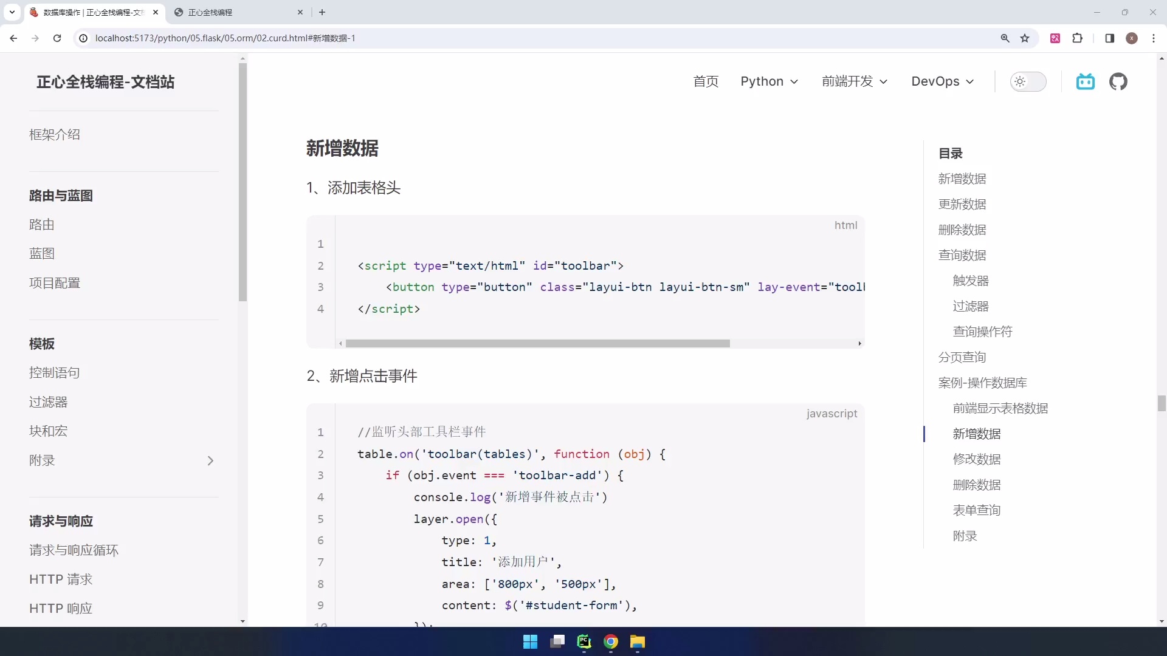Open the DevOps dropdown menu
Screen dimensions: 1167x656
942,81
